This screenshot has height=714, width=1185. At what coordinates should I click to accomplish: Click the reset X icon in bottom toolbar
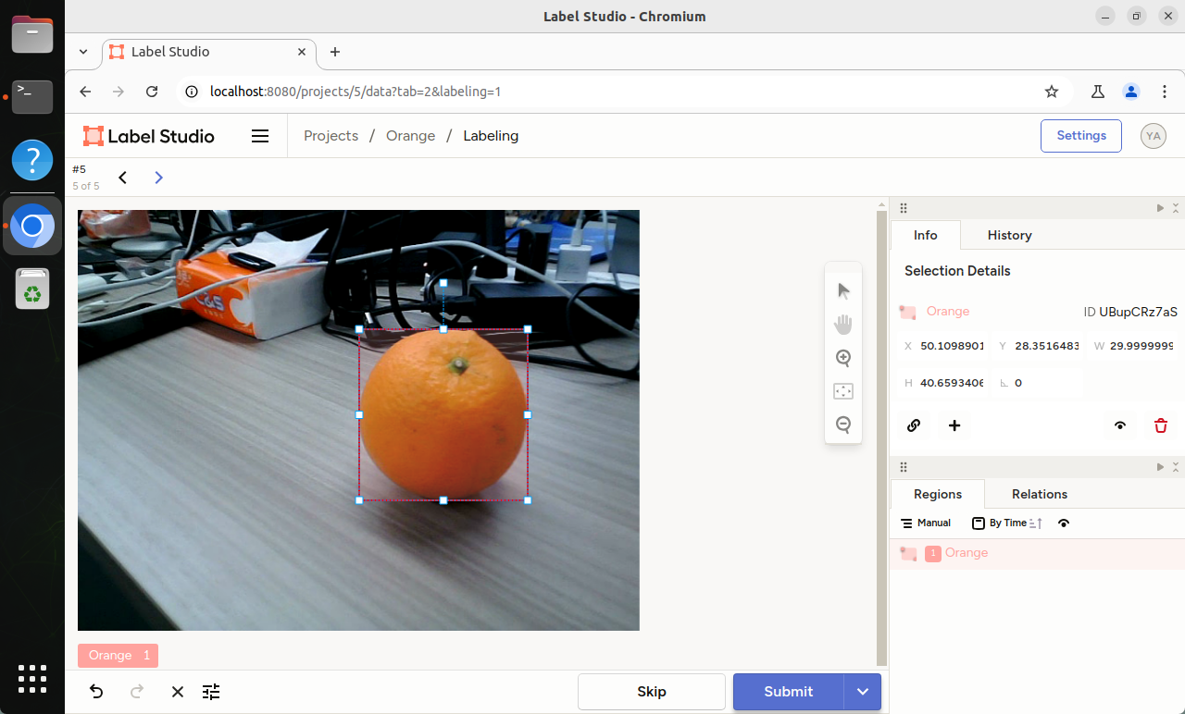tap(178, 692)
